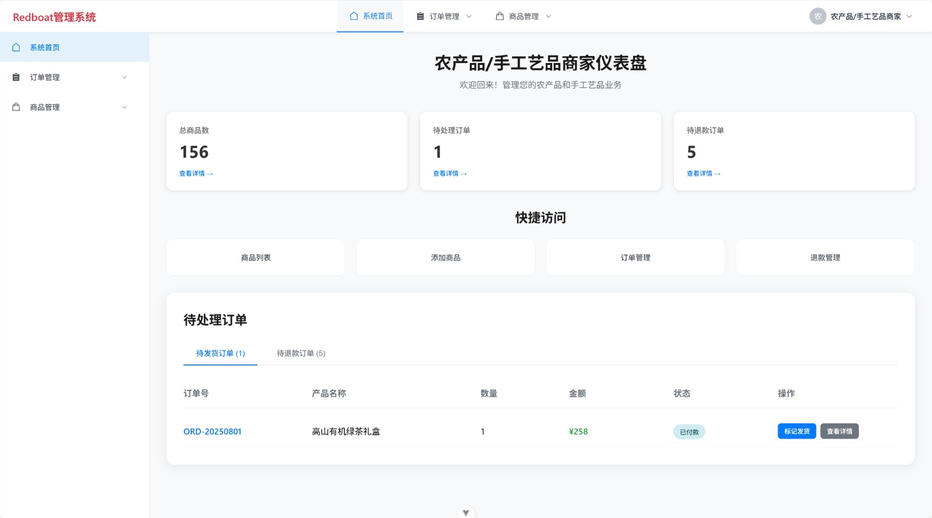The image size is (932, 518).
Task: Expand 商品管理 chevron in the sidebar
Action: click(124, 107)
